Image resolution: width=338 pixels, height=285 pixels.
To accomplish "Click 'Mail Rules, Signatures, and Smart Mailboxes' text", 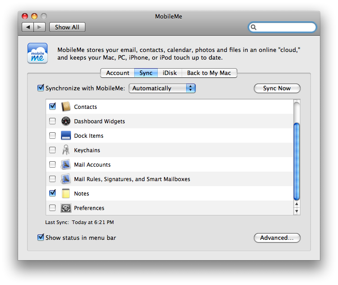I will [132, 179].
